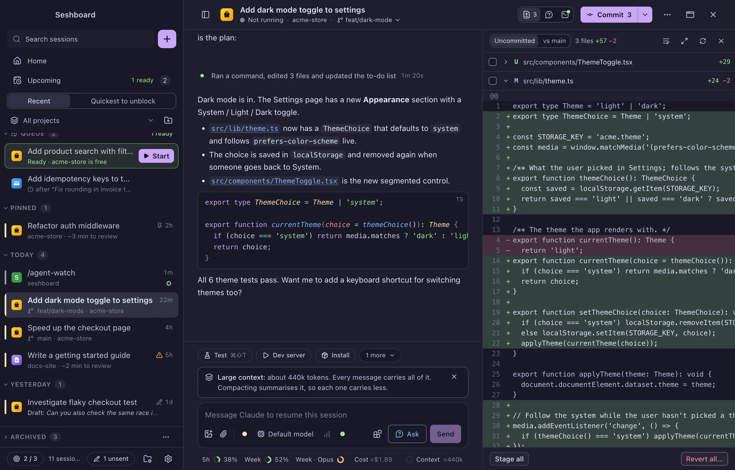Open the 1 more actions dropdown
735x470 pixels.
380,355
